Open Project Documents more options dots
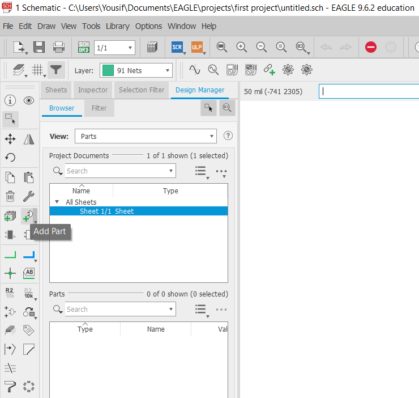Viewport: 419px width, 398px height. click(x=221, y=172)
